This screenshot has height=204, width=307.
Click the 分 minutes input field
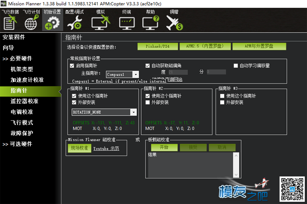pyautogui.click(x=216, y=72)
